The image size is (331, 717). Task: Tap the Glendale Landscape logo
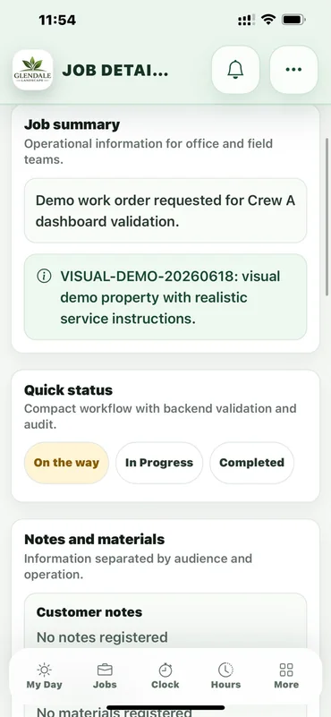click(32, 70)
